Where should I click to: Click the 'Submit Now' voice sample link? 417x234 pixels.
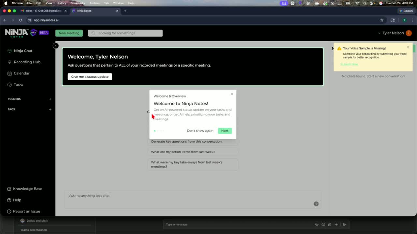(x=349, y=64)
